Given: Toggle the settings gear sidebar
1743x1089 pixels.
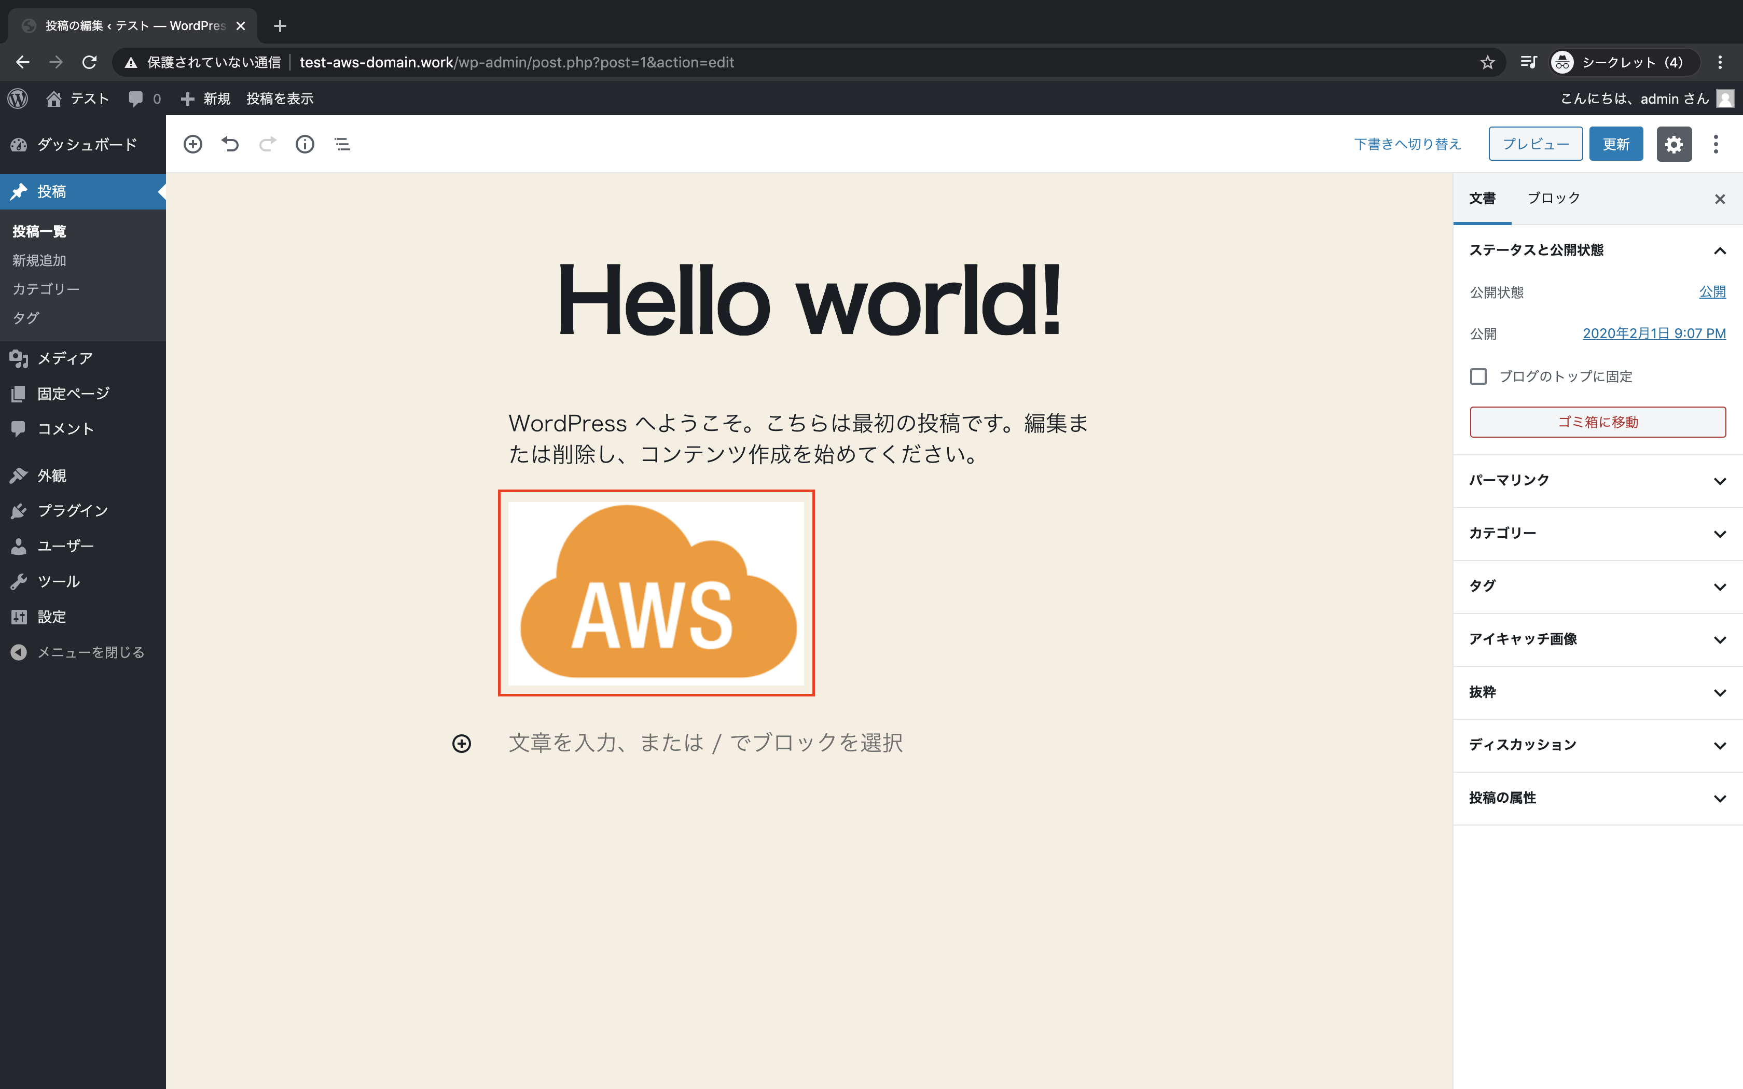Looking at the screenshot, I should coord(1673,144).
